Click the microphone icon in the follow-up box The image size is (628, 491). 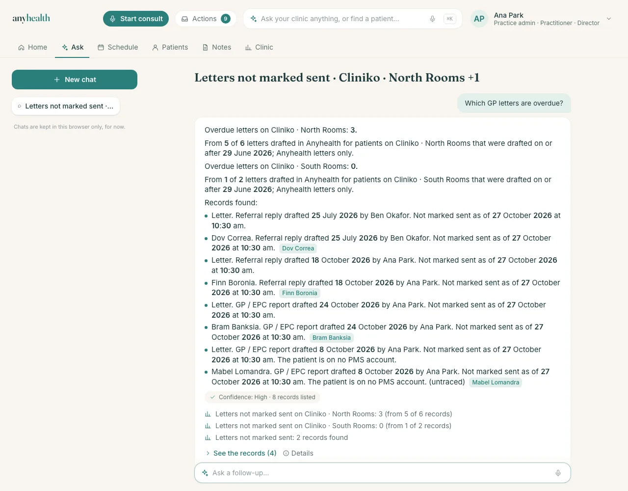[558, 473]
